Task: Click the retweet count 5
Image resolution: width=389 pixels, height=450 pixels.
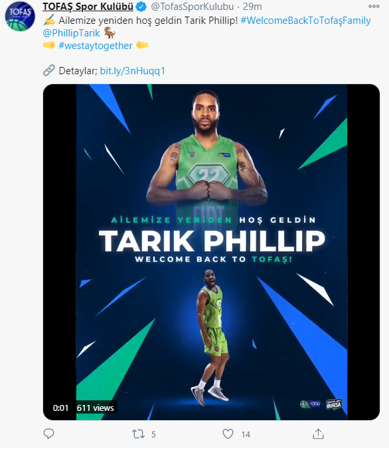Action: pos(153,435)
